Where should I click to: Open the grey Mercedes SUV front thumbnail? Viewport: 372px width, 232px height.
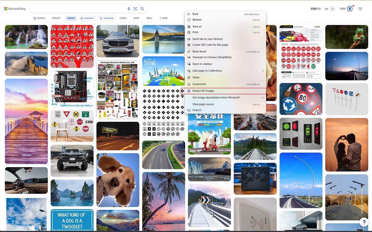click(x=118, y=41)
